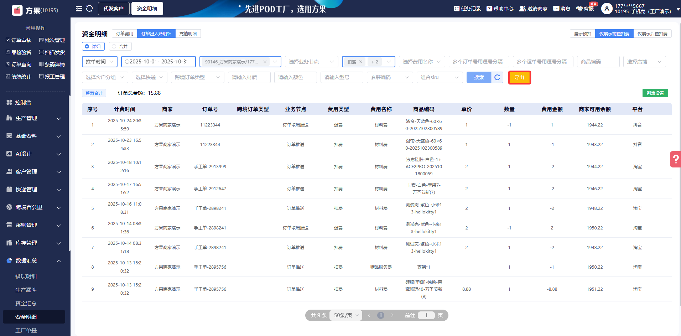This screenshot has width=681, height=336.
Task: Click the 商品编码 input field
Action: [x=598, y=62]
